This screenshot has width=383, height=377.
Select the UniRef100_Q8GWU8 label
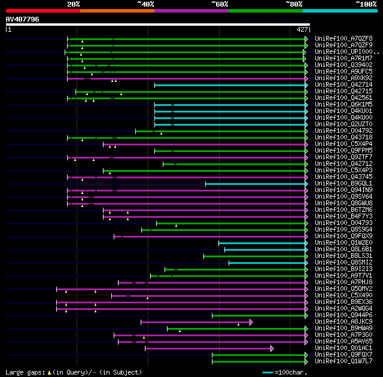pyautogui.click(x=344, y=203)
